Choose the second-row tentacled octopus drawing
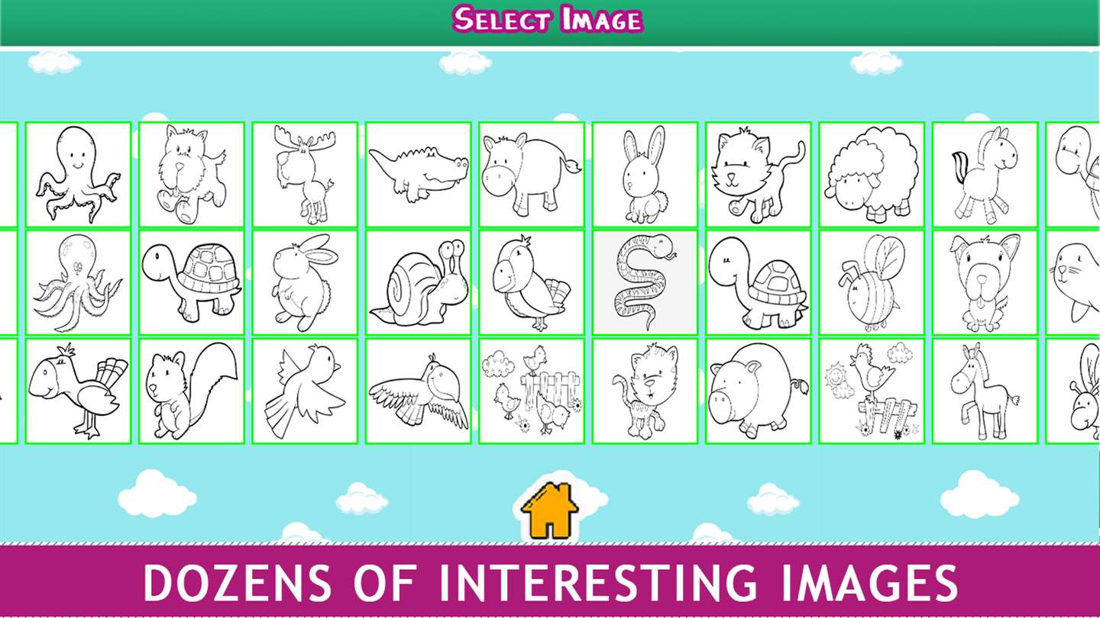 (78, 283)
